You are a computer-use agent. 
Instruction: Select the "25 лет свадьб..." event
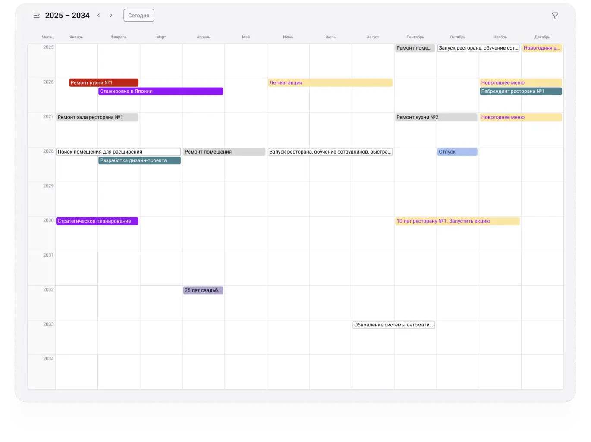[x=203, y=290]
